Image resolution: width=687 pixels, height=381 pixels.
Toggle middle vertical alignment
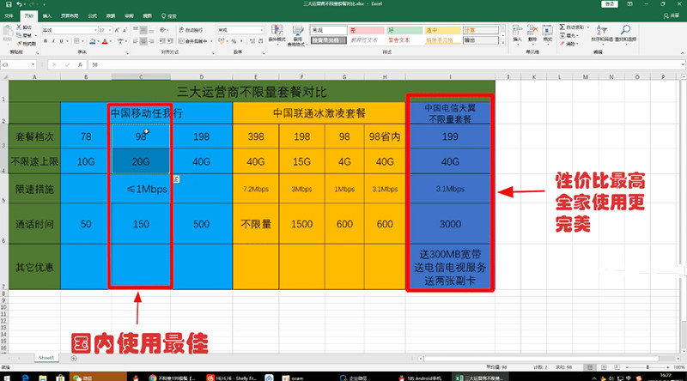pyautogui.click(x=143, y=30)
